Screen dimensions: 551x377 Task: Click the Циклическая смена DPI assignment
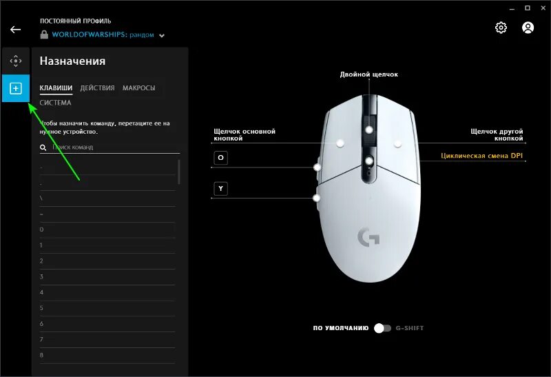481,156
